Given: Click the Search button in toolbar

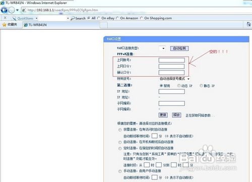Looking at the screenshot, I should (78, 18).
